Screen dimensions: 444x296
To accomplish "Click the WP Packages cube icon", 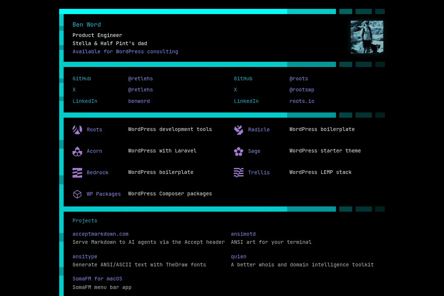I will [77, 194].
